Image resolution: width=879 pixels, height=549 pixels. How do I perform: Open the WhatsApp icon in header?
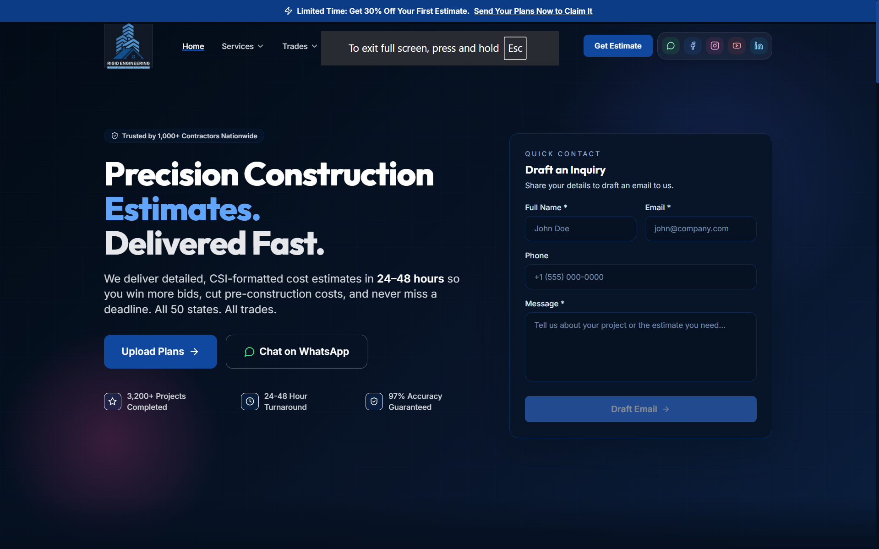point(671,46)
